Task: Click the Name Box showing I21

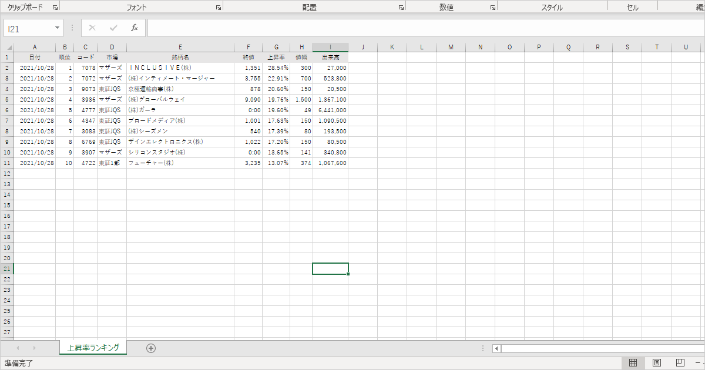Action: tap(28, 28)
